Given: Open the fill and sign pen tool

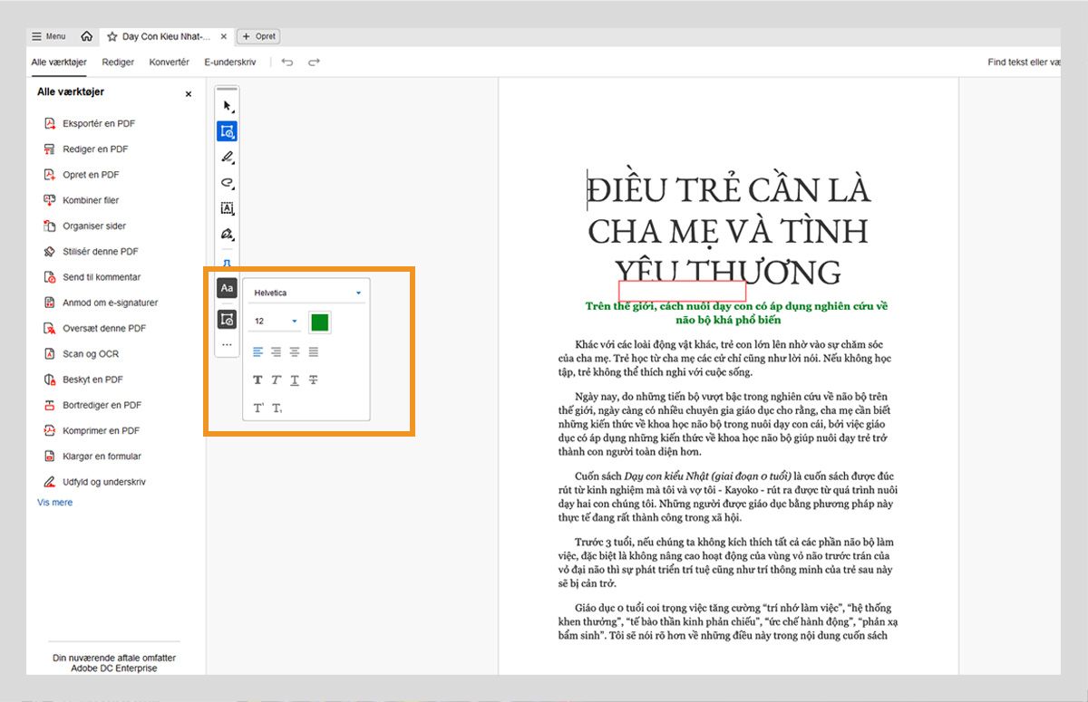Looking at the screenshot, I should click(x=228, y=234).
